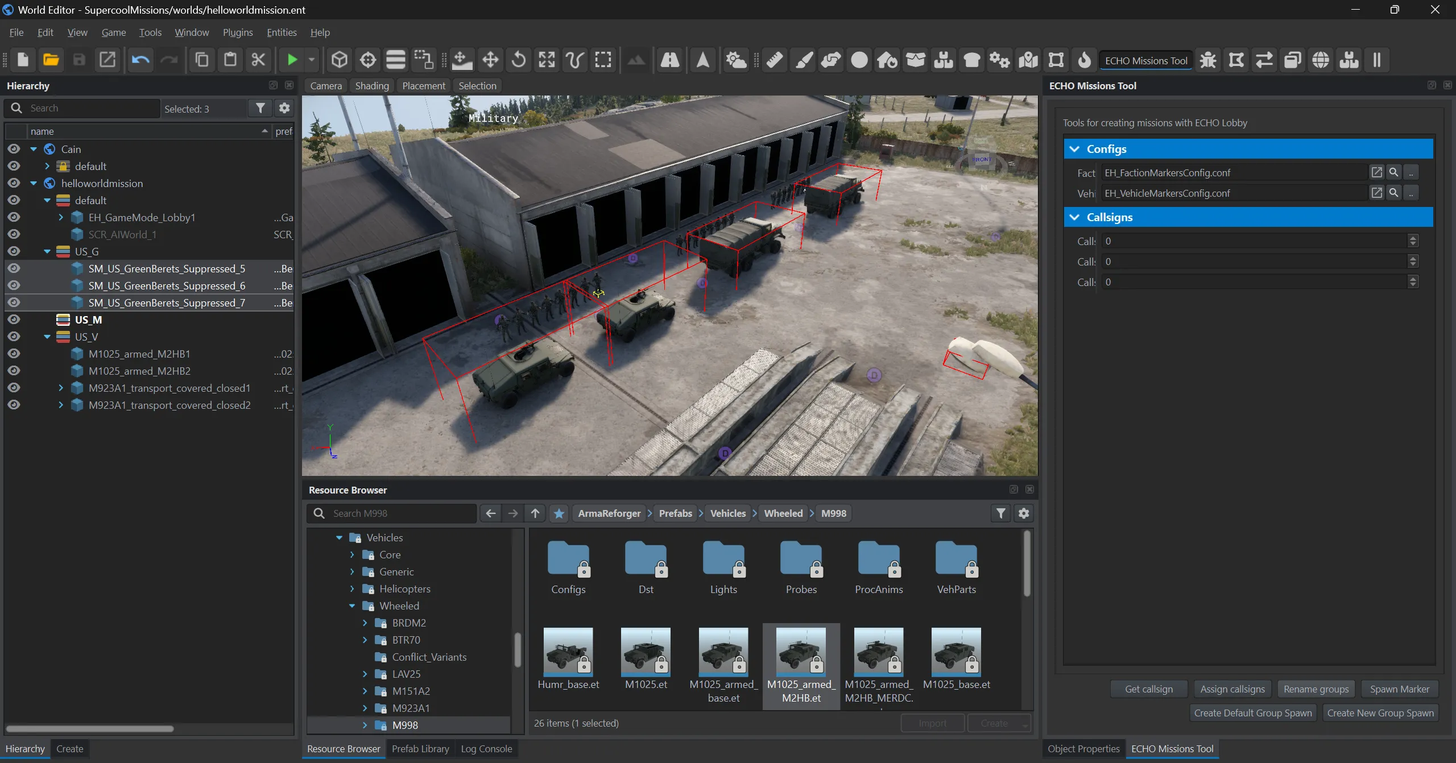1456x763 pixels.
Task: Switch to the Log Console tab
Action: coord(486,749)
